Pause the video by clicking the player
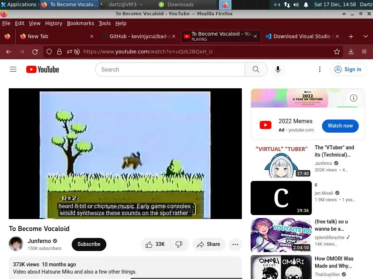This screenshot has width=373, height=279. point(125,154)
